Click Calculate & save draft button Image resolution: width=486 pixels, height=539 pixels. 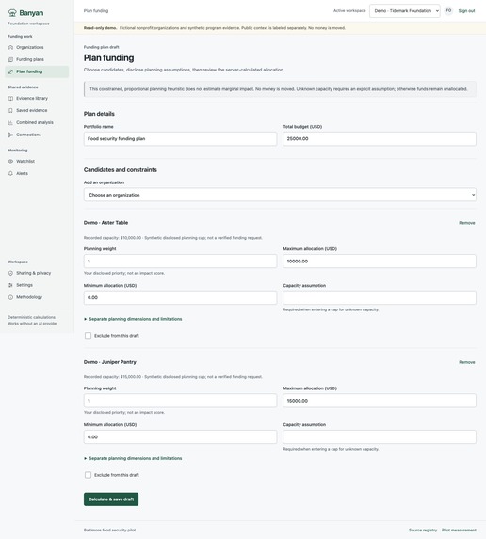click(111, 499)
